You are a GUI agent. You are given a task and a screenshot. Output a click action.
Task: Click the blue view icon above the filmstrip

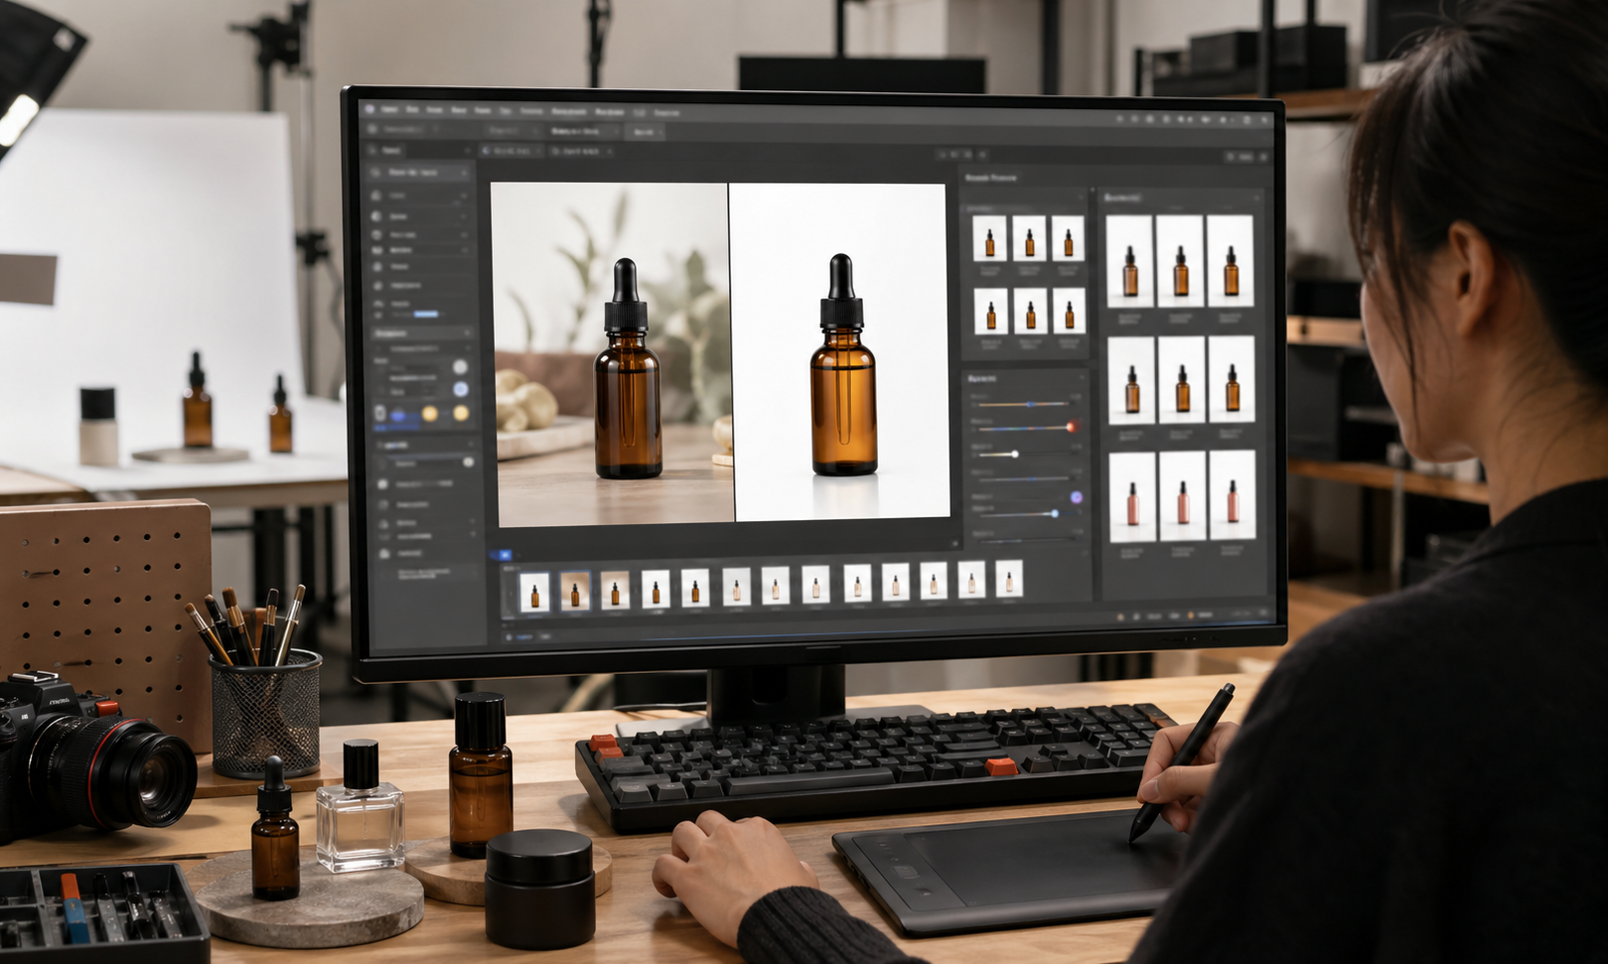[x=505, y=555]
